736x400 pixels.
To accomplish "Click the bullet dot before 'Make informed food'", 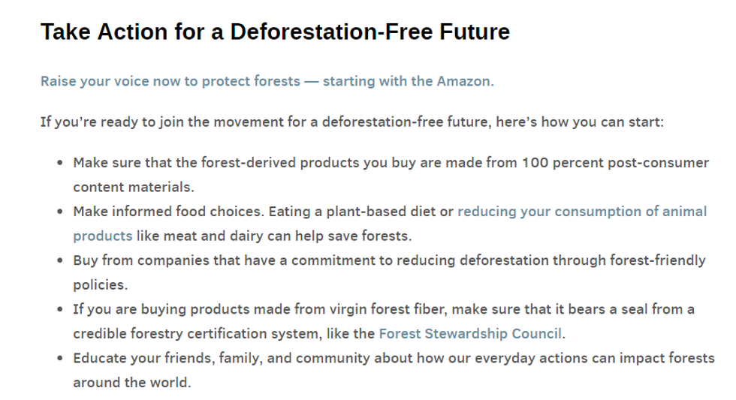I will [x=59, y=212].
